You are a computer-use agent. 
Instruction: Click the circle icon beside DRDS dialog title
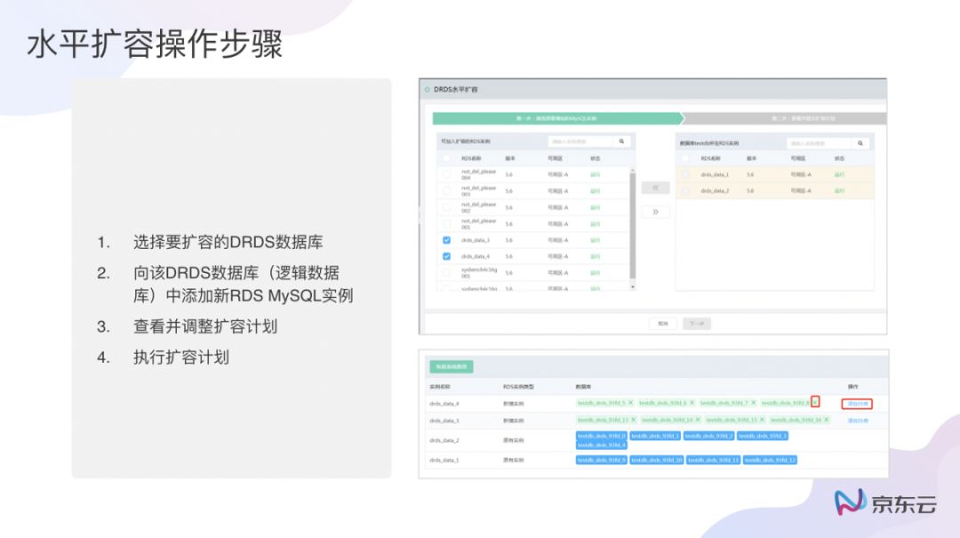428,90
